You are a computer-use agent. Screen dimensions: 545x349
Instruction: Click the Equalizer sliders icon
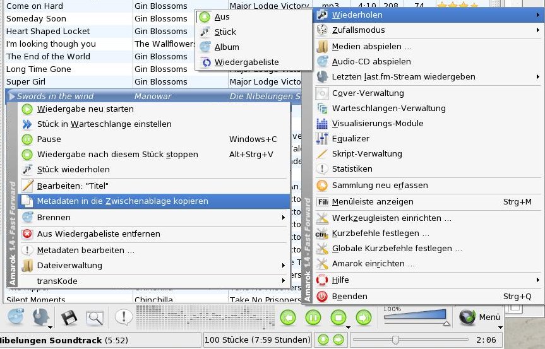322,139
